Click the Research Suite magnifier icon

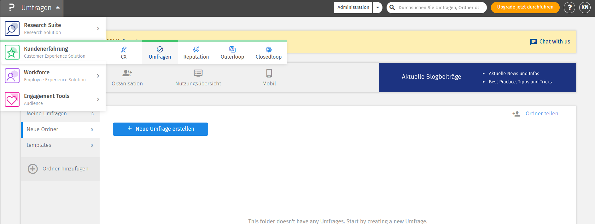click(12, 29)
